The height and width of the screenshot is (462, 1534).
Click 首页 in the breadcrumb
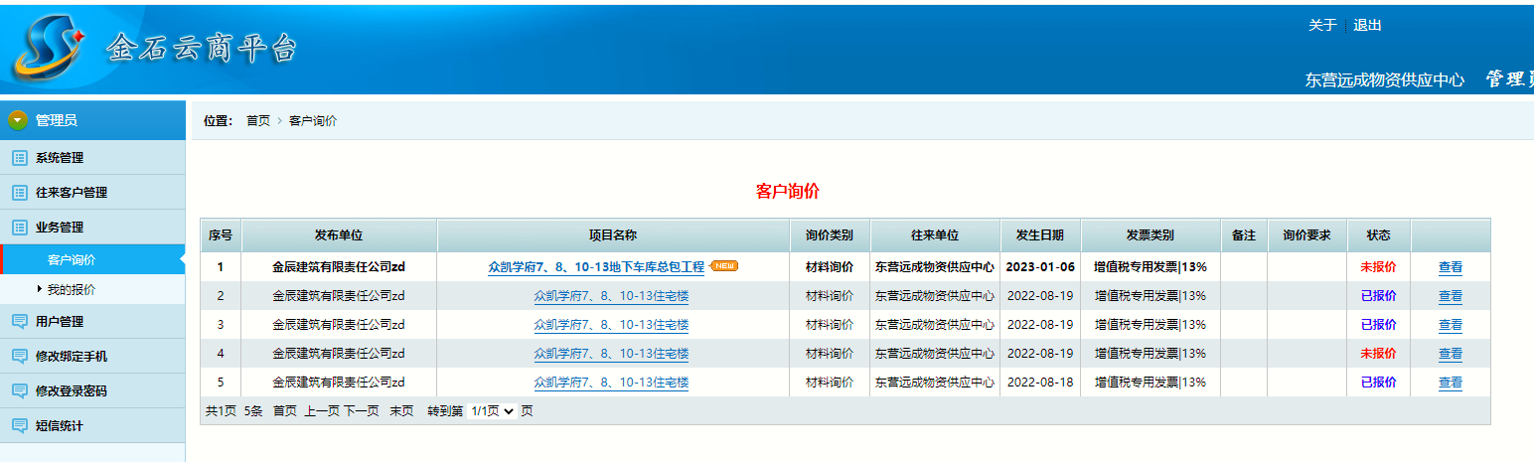click(x=258, y=121)
